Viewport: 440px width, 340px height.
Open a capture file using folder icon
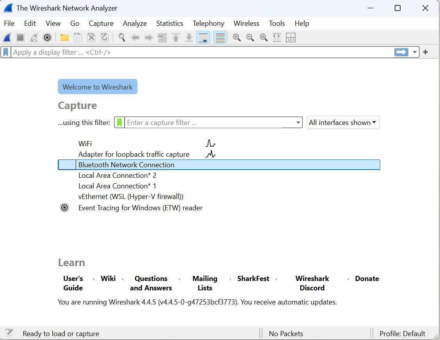click(64, 38)
